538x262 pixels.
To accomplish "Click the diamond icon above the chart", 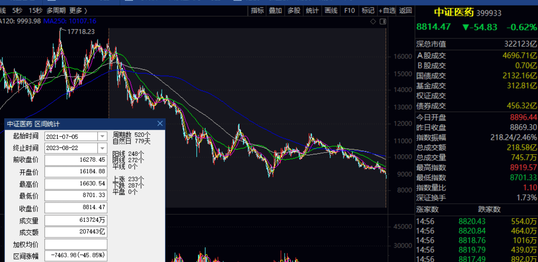I will 373,22.
